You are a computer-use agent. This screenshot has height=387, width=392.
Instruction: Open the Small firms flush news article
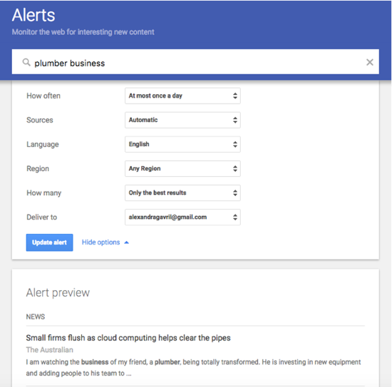point(128,338)
